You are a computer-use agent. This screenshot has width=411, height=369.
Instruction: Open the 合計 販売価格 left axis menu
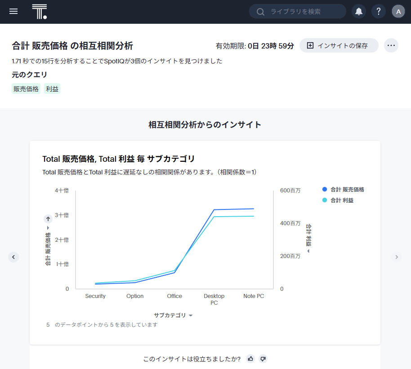(48, 246)
